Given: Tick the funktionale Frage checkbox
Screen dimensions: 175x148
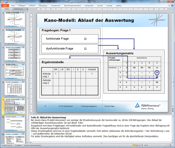Looking at the screenshot, I should click(x=85, y=39).
